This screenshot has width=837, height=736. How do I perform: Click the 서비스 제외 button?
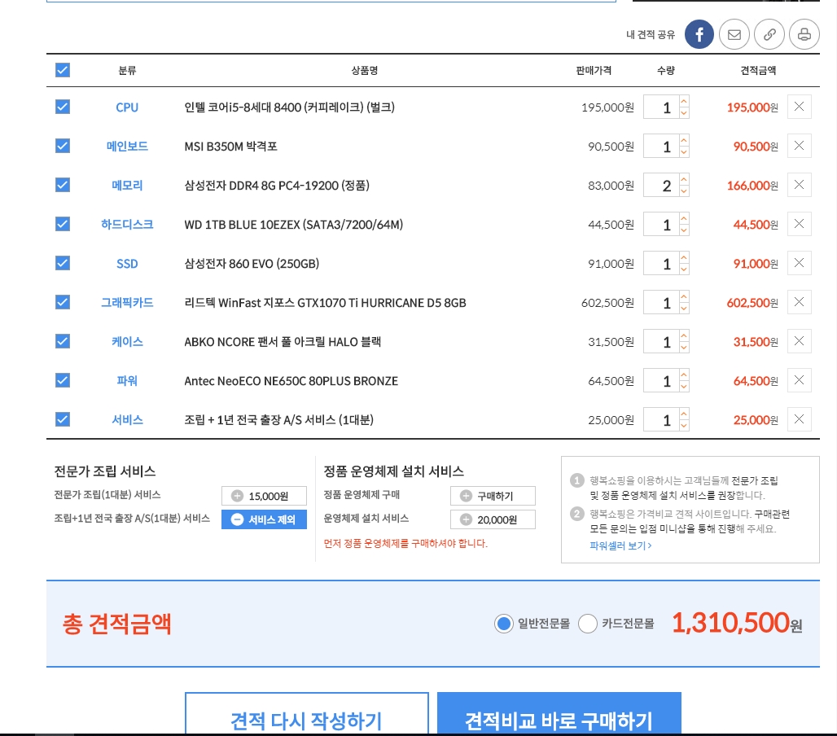pos(265,519)
